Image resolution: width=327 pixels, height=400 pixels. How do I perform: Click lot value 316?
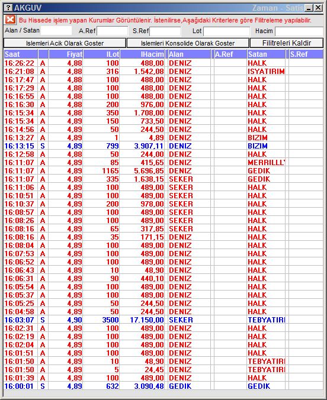113,72
